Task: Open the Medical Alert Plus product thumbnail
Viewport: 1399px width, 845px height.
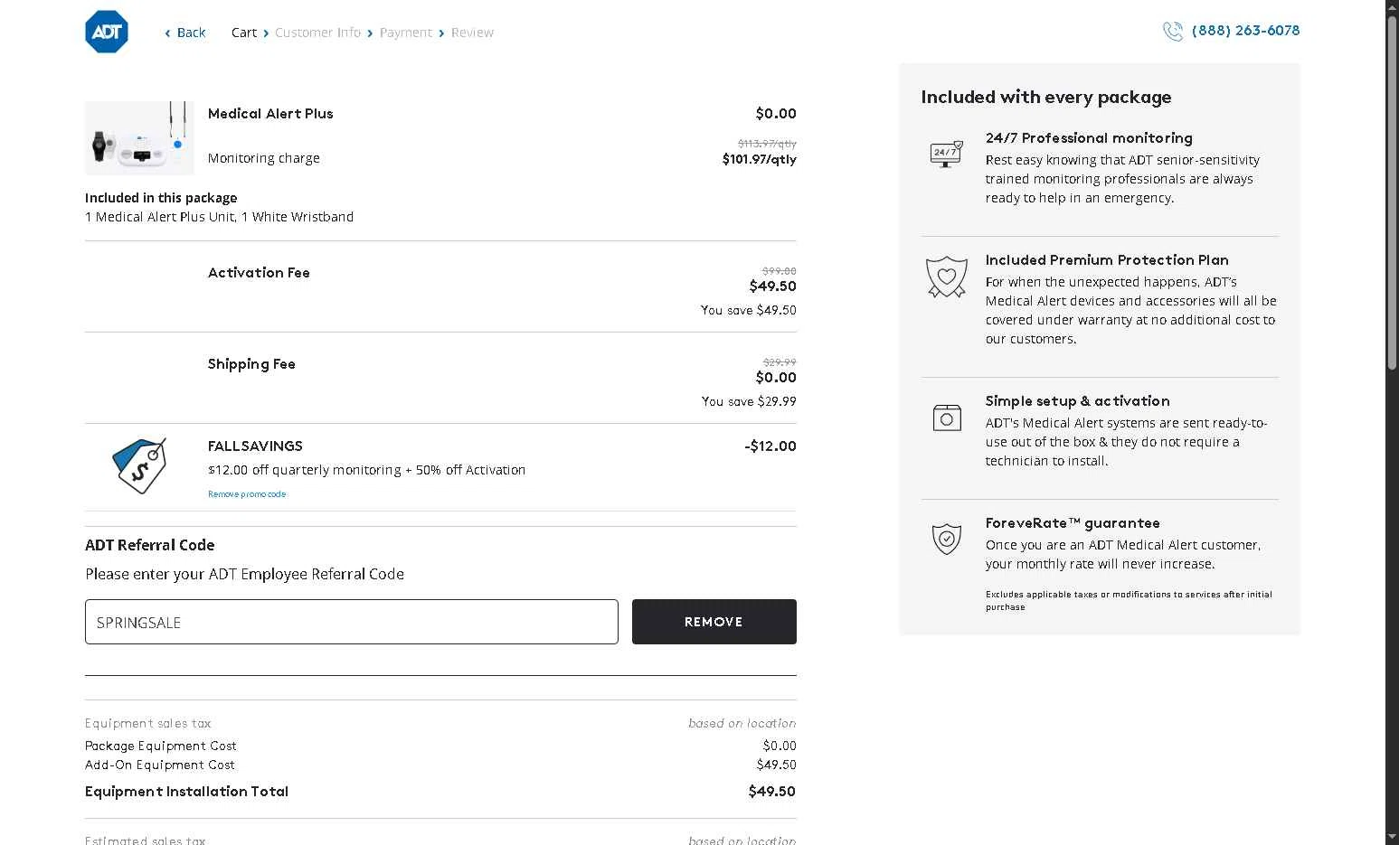Action: coord(139,138)
